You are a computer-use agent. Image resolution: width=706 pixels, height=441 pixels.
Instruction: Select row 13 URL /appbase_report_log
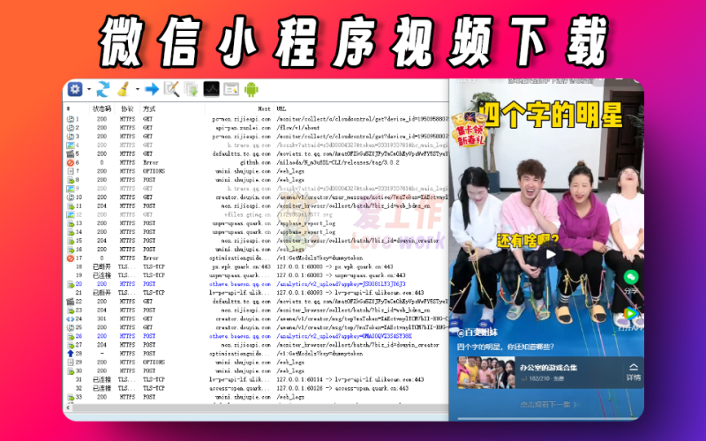coord(305,223)
